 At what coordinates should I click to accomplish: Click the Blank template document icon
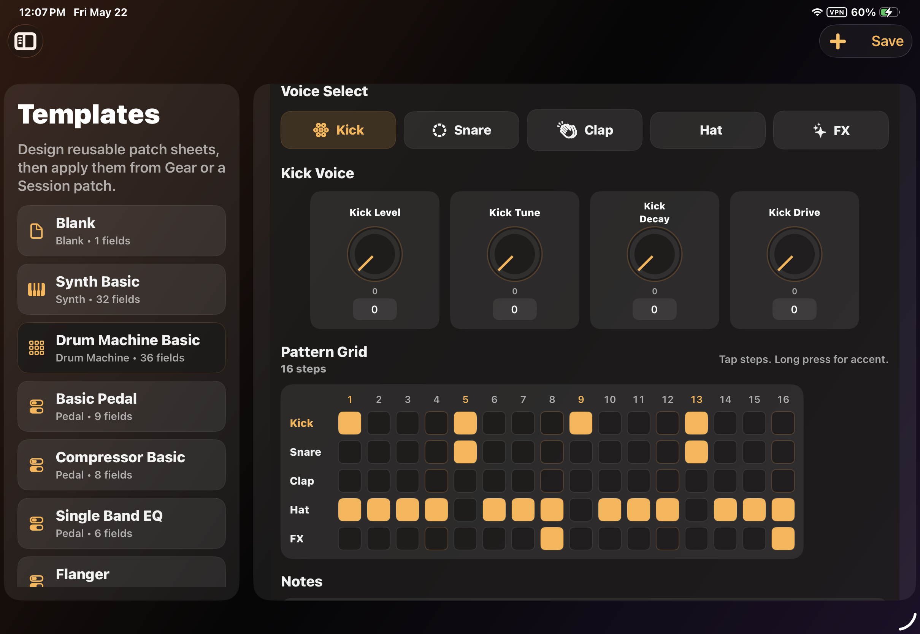pos(36,231)
